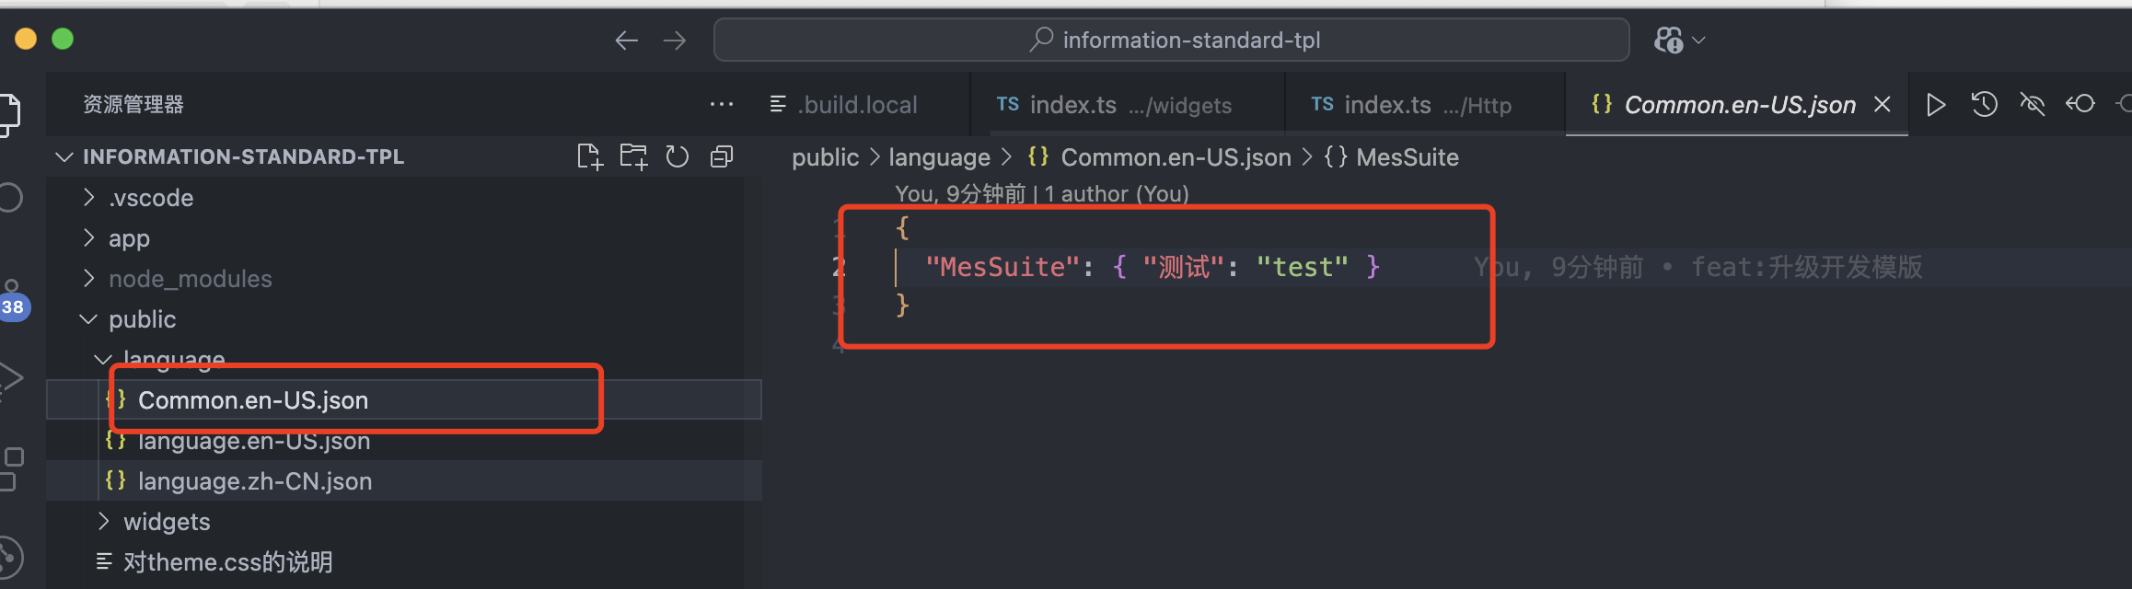Screen dimensions: 2132x589
Task: Switch to the .build.local tab
Action: tap(856, 105)
